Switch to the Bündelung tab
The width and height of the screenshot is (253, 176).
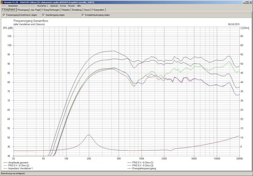77,10
